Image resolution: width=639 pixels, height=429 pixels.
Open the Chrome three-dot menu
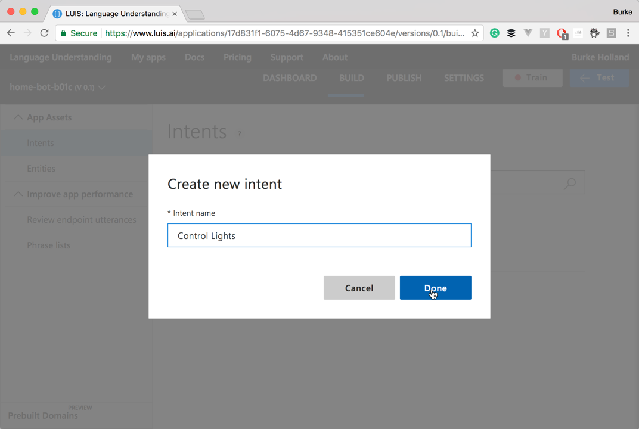point(628,33)
